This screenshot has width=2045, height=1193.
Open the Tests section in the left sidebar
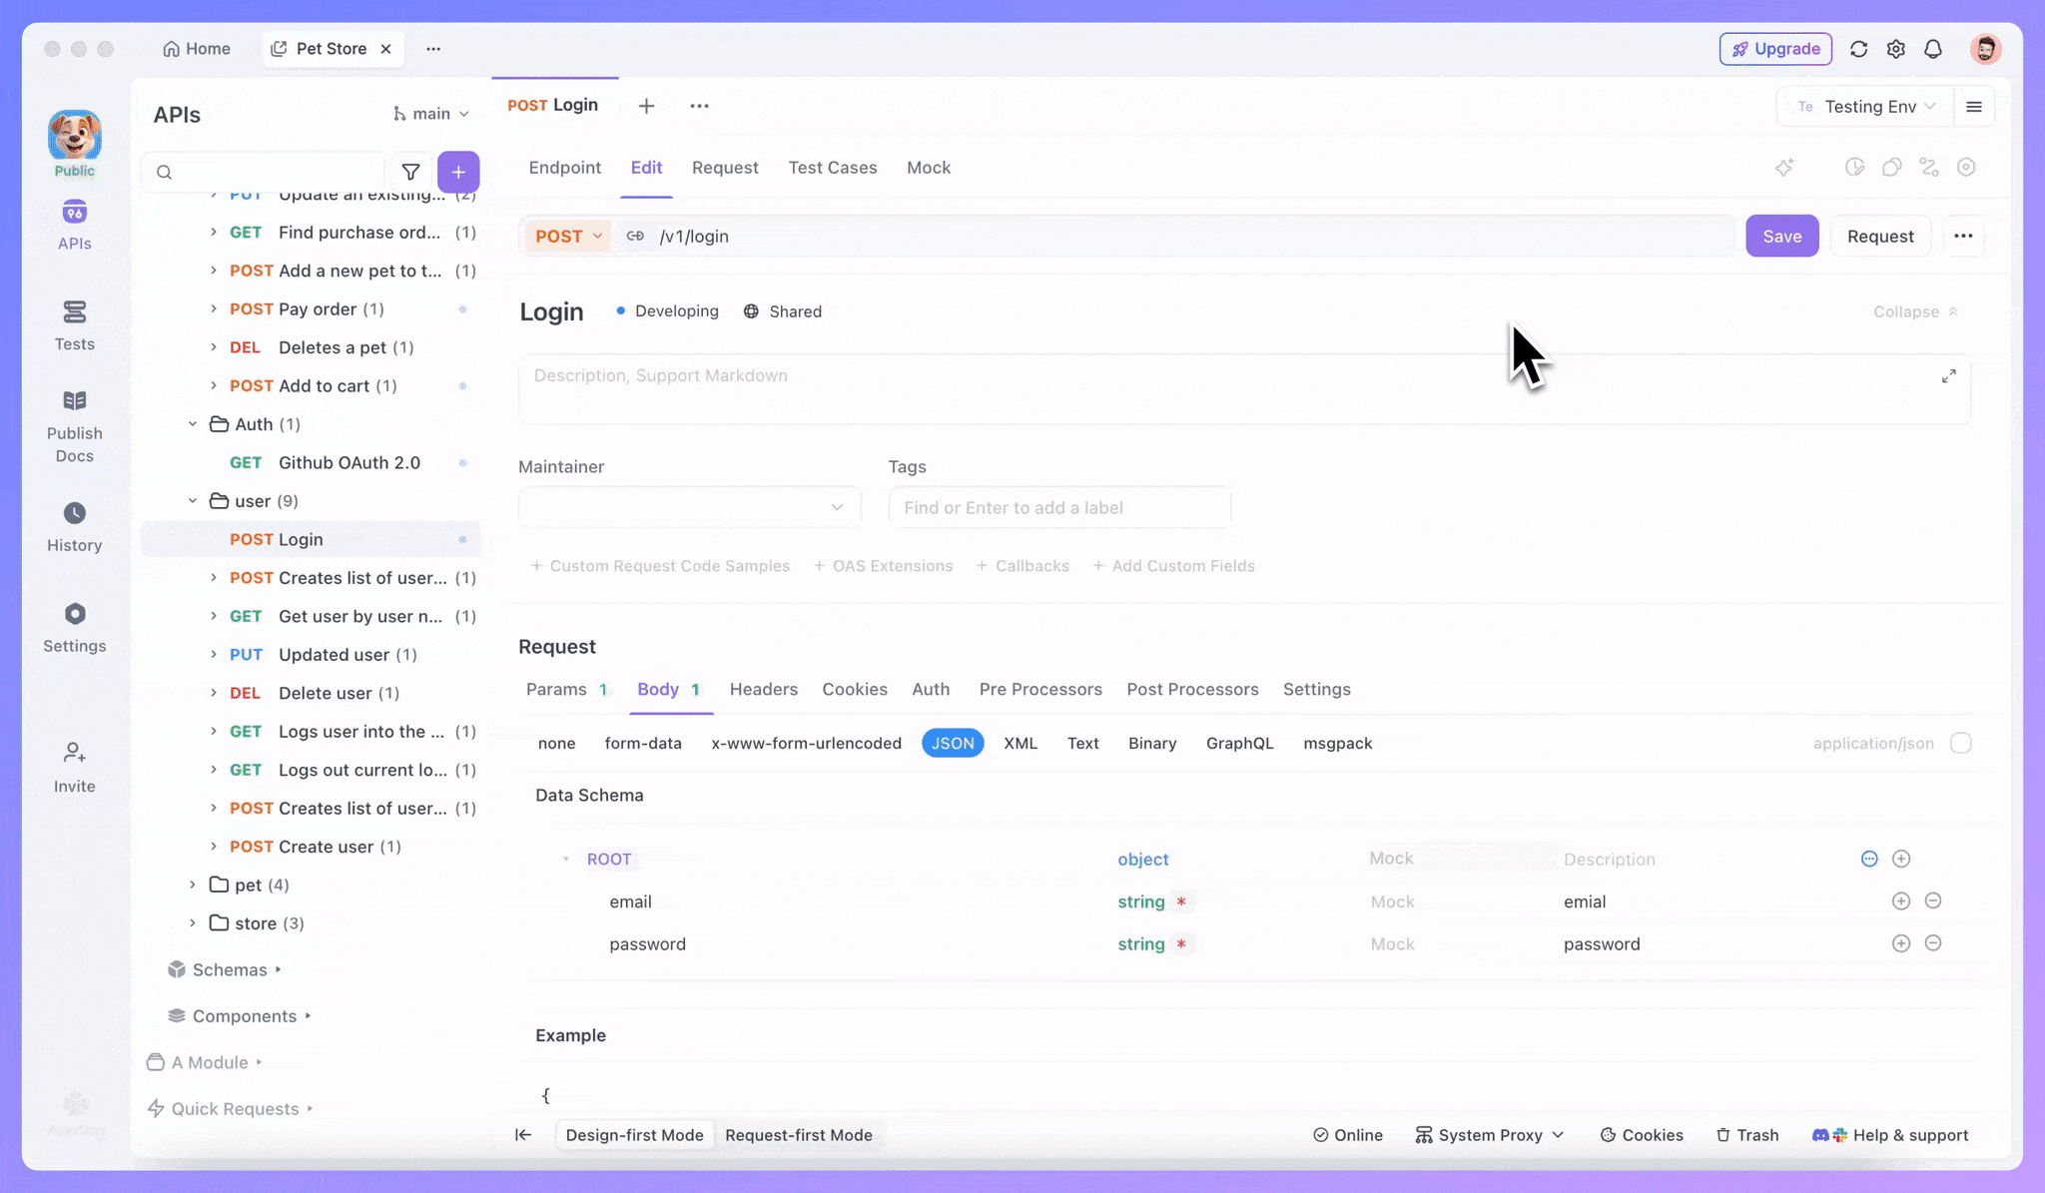coord(74,324)
